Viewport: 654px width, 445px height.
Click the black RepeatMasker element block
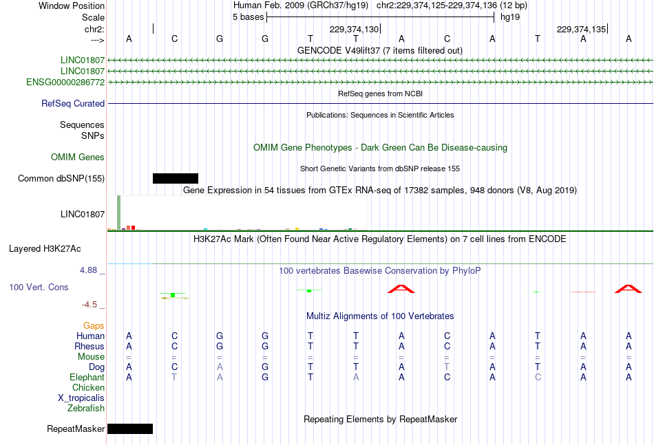(130, 428)
